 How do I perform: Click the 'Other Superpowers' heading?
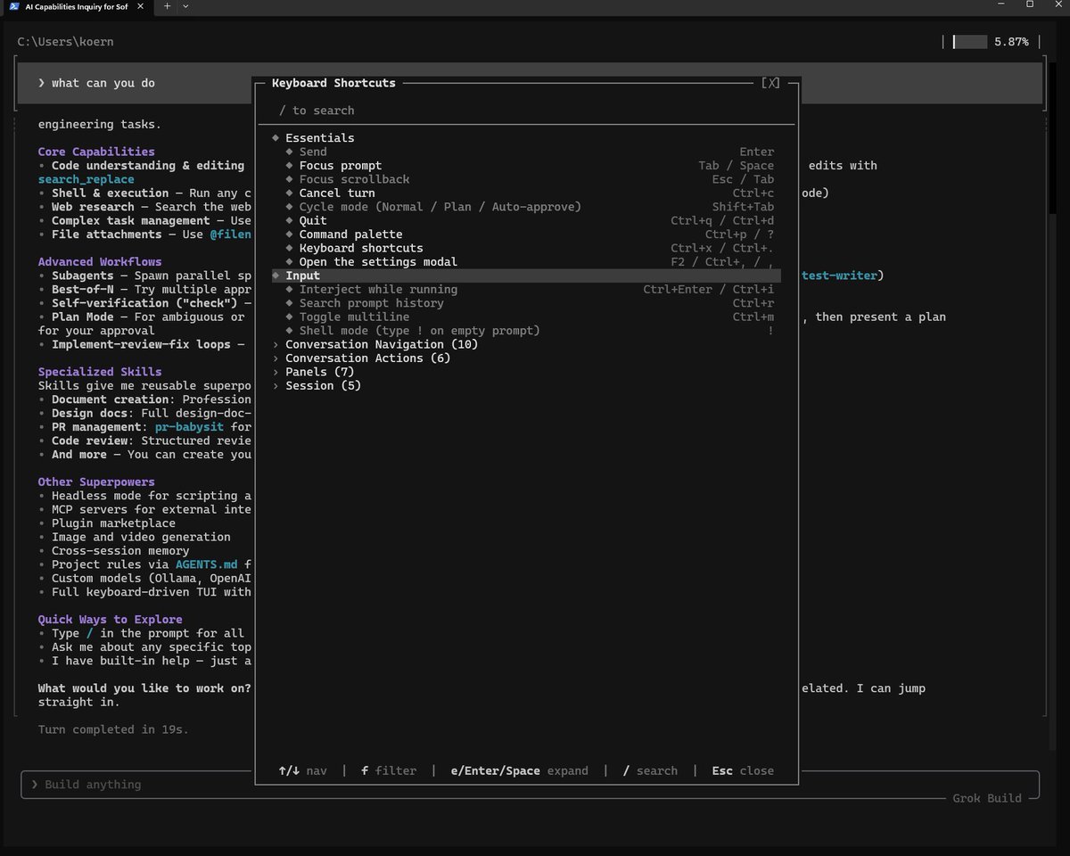click(x=96, y=482)
